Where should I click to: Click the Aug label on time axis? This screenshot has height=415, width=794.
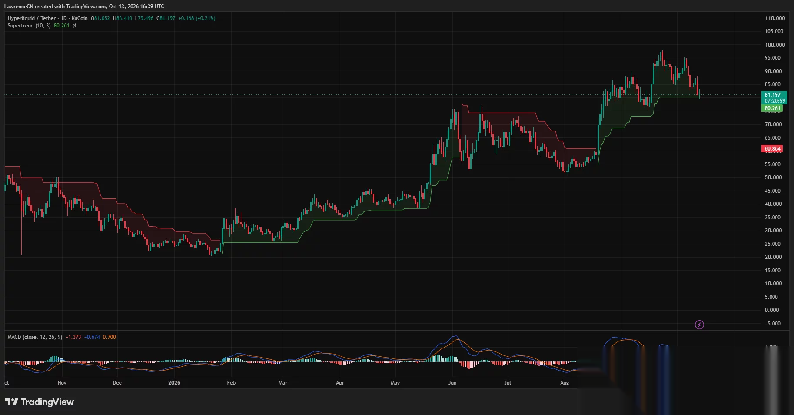pyautogui.click(x=565, y=383)
